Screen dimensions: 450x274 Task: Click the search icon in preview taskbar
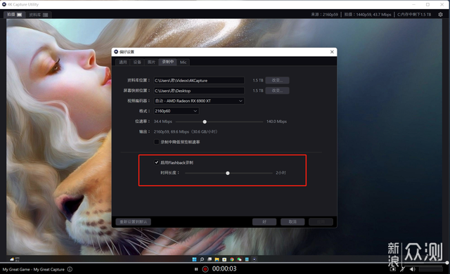pyautogui.click(x=202, y=259)
